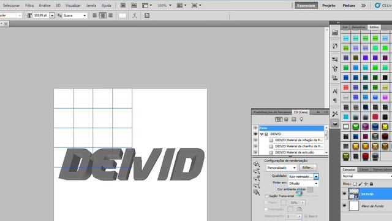Viewport: 392px width, 221px height.
Task: Open the Visualizar menu
Action: [x=73, y=6]
